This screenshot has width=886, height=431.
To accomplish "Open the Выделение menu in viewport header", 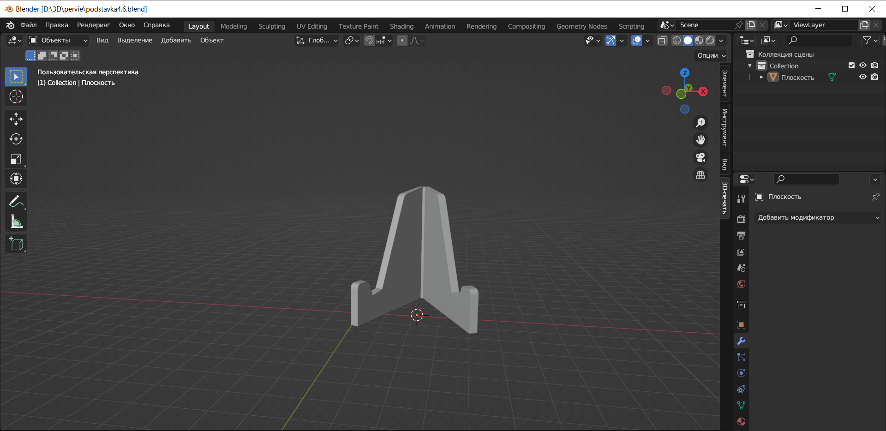I will [x=135, y=41].
